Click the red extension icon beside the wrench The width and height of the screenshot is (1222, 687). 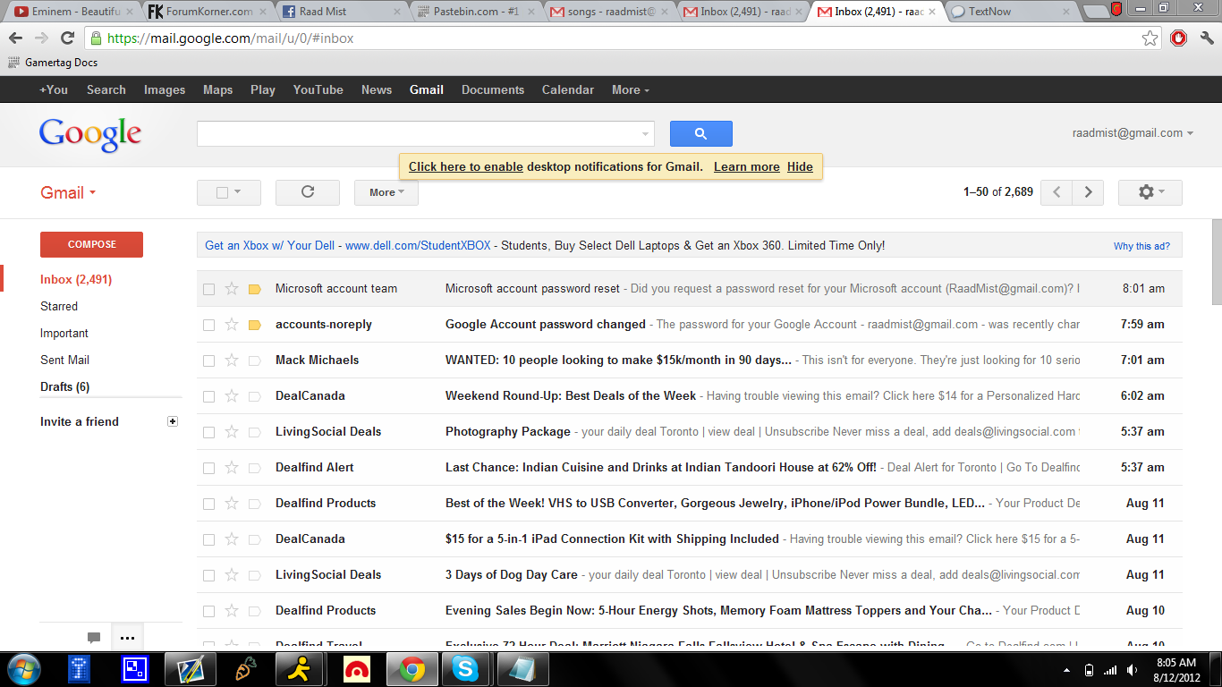1179,38
